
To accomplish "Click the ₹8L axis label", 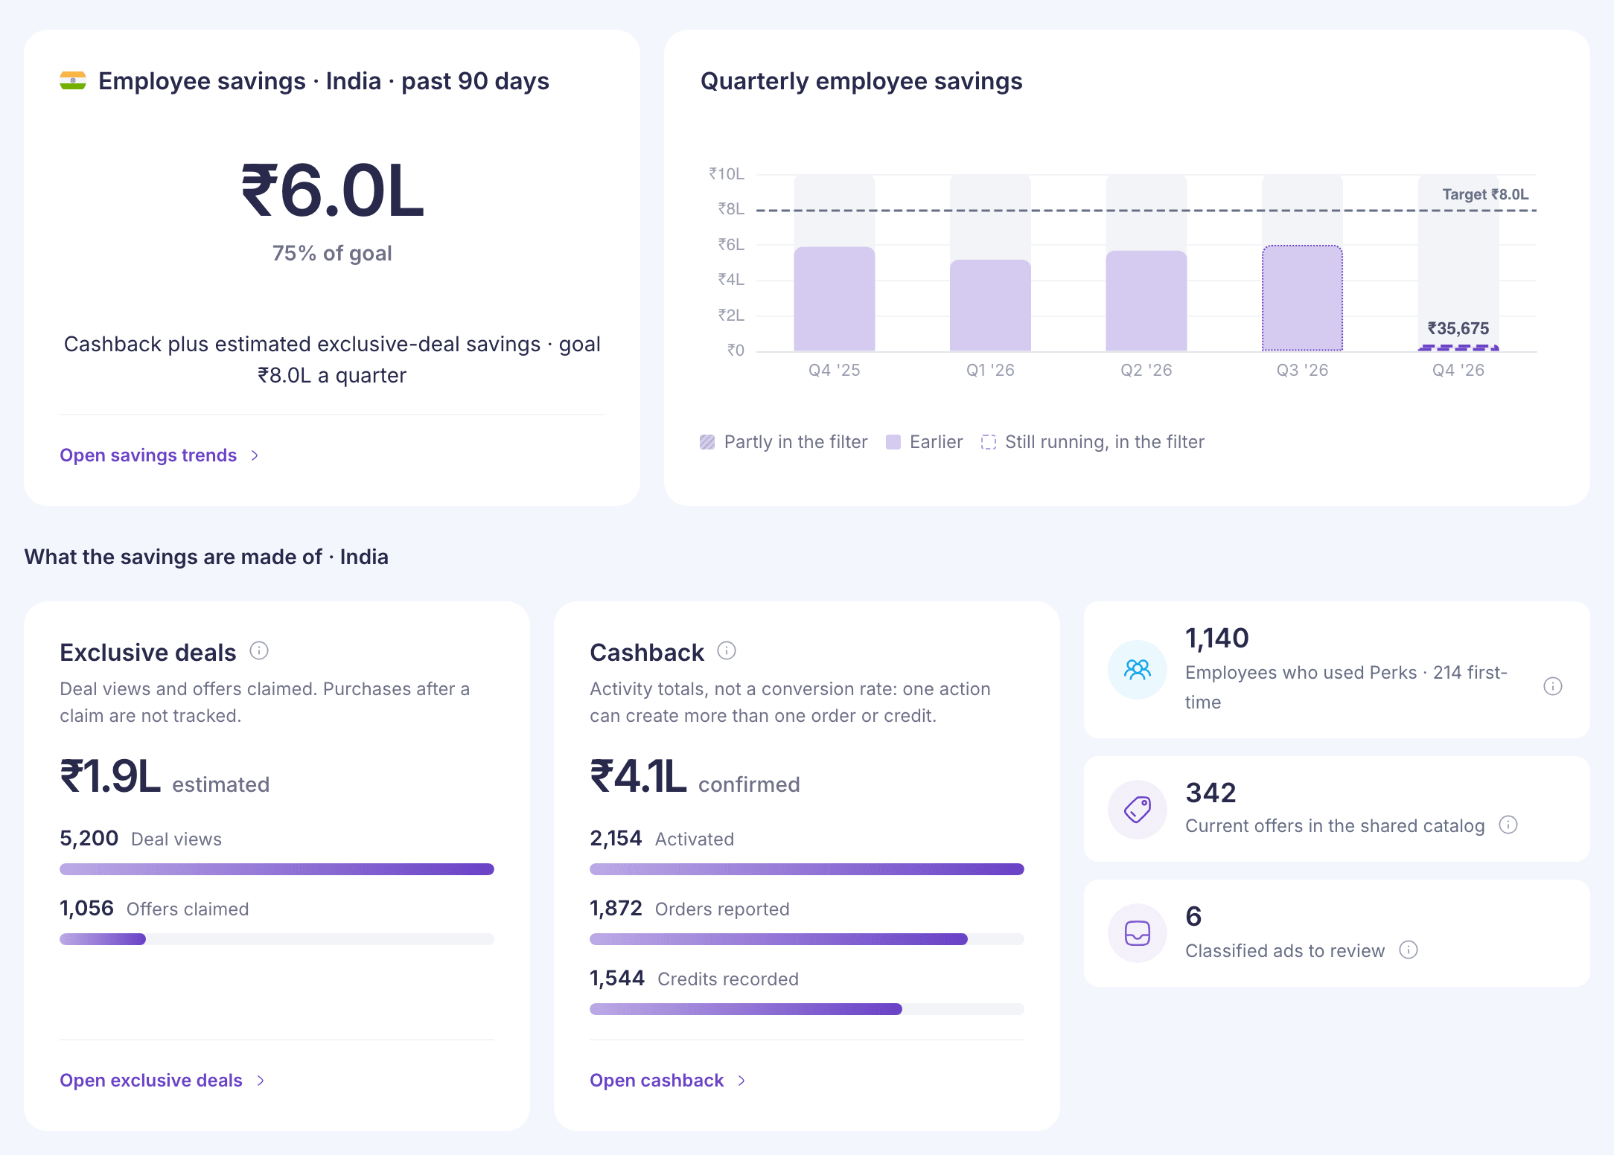I will pos(731,209).
